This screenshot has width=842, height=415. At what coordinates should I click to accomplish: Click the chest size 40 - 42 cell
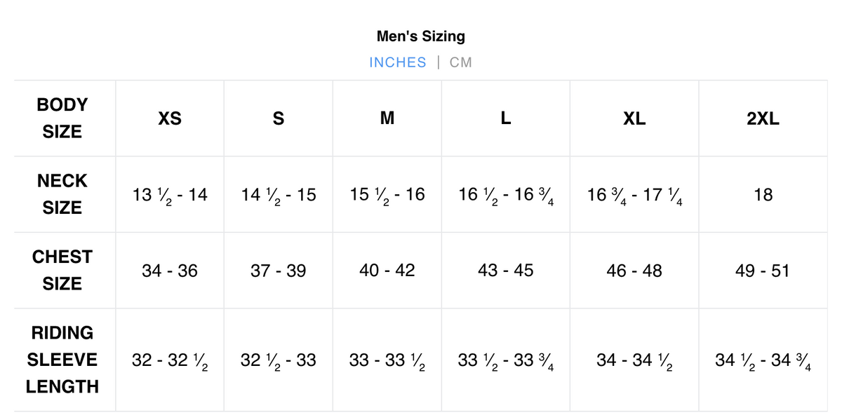coord(387,271)
